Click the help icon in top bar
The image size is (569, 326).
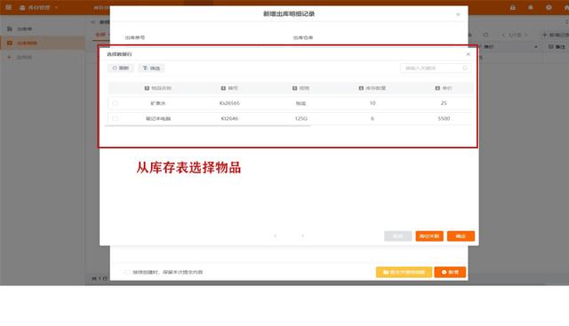(549, 7)
